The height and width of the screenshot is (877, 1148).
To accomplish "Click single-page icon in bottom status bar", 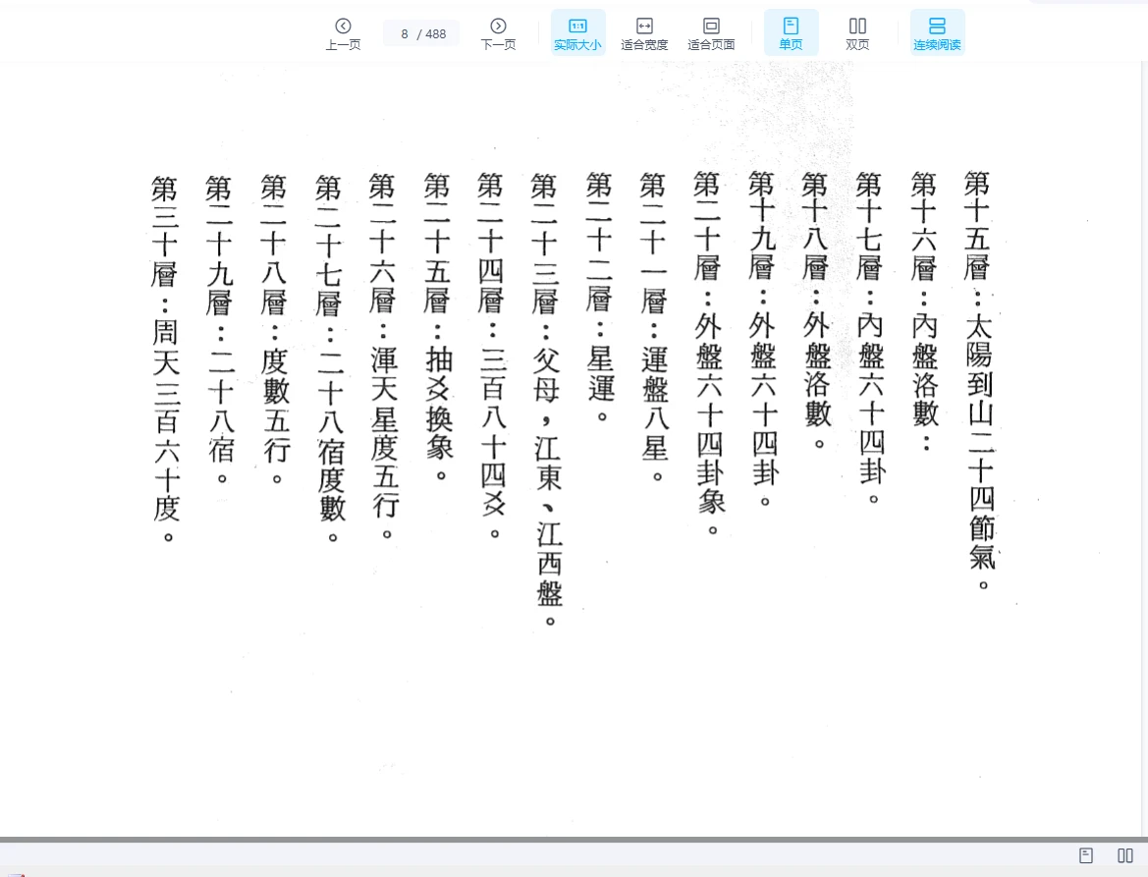I will pyautogui.click(x=1086, y=855).
